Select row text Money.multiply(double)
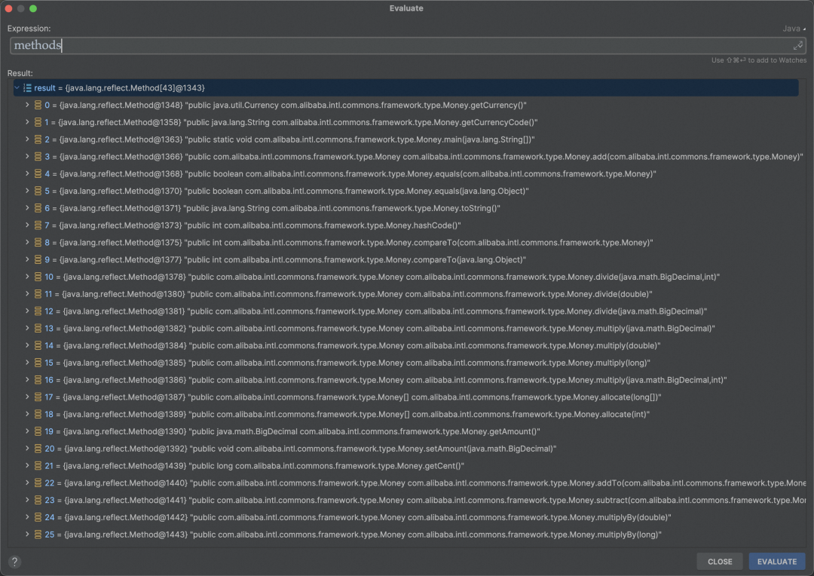This screenshot has width=814, height=576. 614,345
